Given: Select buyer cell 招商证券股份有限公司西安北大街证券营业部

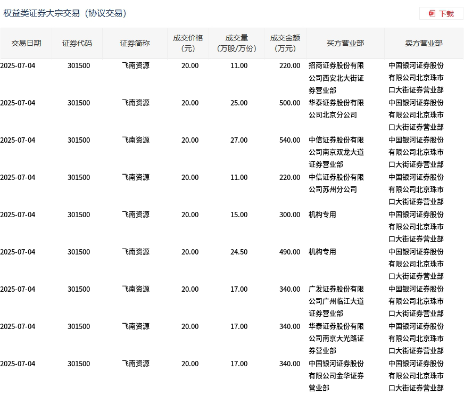Looking at the screenshot, I should tap(336, 78).
